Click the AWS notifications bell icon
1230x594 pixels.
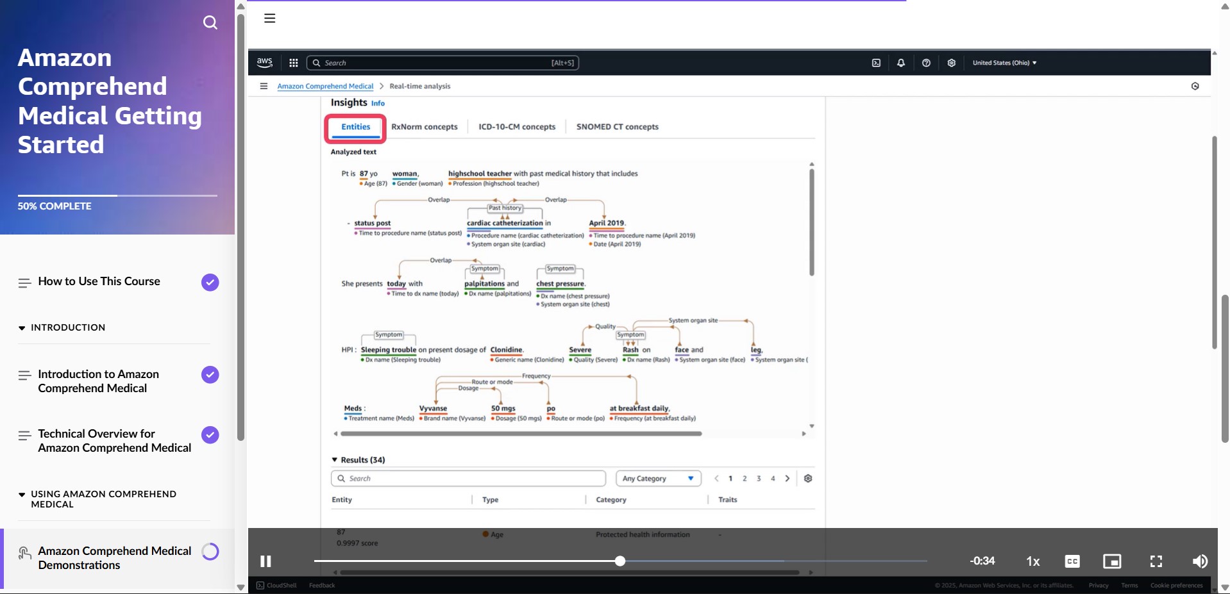[x=900, y=63]
